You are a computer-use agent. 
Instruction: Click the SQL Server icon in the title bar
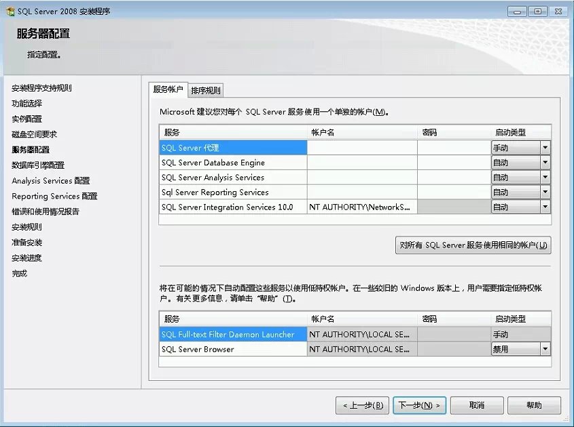[x=10, y=11]
